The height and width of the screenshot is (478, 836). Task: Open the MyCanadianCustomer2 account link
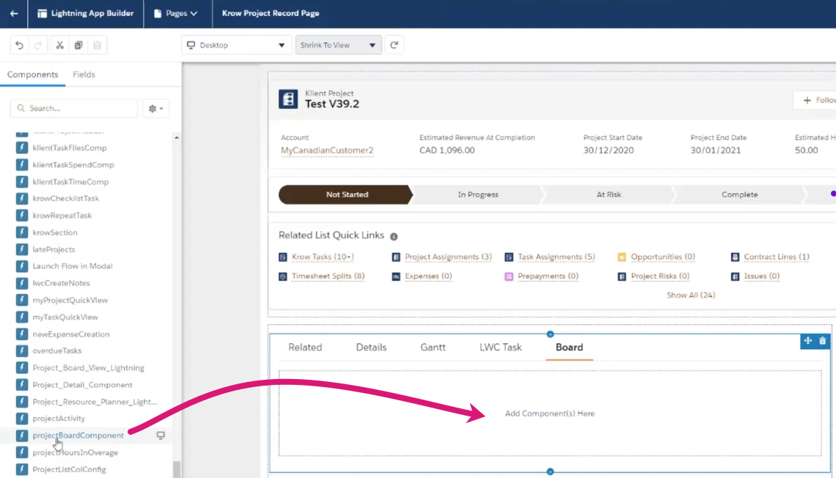click(x=327, y=150)
